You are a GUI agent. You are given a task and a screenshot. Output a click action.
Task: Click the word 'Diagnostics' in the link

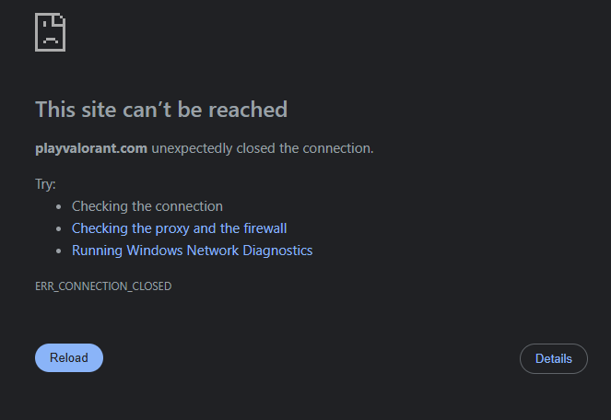(x=277, y=251)
